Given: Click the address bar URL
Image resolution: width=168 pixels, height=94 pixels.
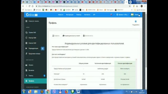Looking at the screenshot, I should [58, 6].
